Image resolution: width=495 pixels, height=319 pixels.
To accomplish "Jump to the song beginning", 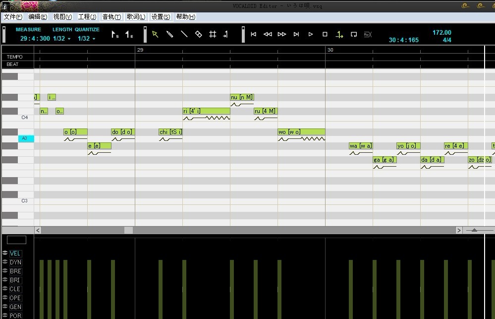I will [x=254, y=34].
